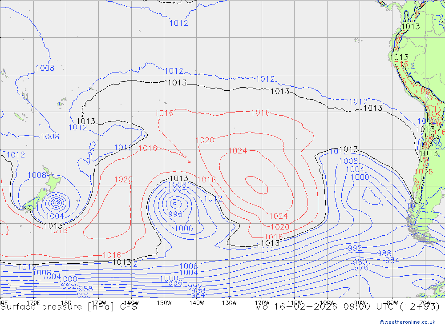Click the 984 isobar label
The width and height of the screenshot is (445, 326).
392,261
